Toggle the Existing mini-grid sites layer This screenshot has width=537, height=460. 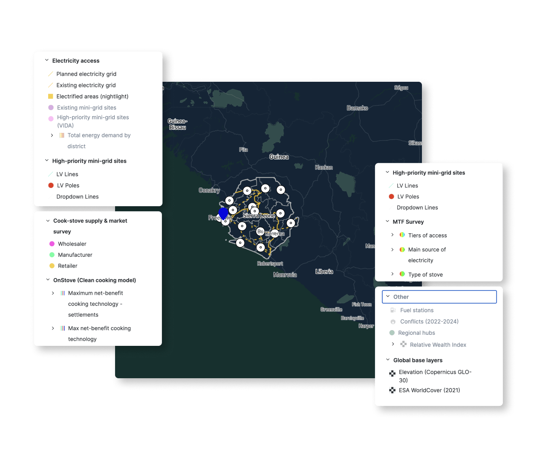click(87, 108)
